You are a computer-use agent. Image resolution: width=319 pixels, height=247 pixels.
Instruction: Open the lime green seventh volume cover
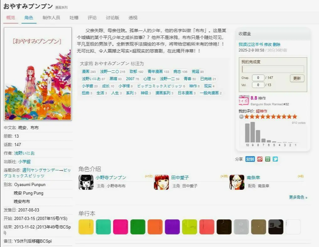tap(189, 227)
